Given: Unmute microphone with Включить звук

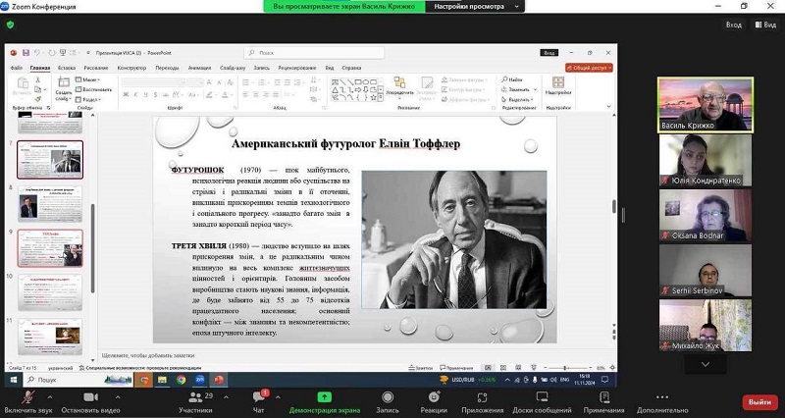Looking at the screenshot, I should 28,402.
